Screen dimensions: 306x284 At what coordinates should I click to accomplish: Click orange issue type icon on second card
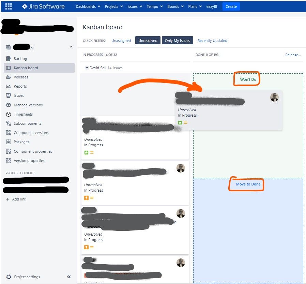tap(86, 198)
